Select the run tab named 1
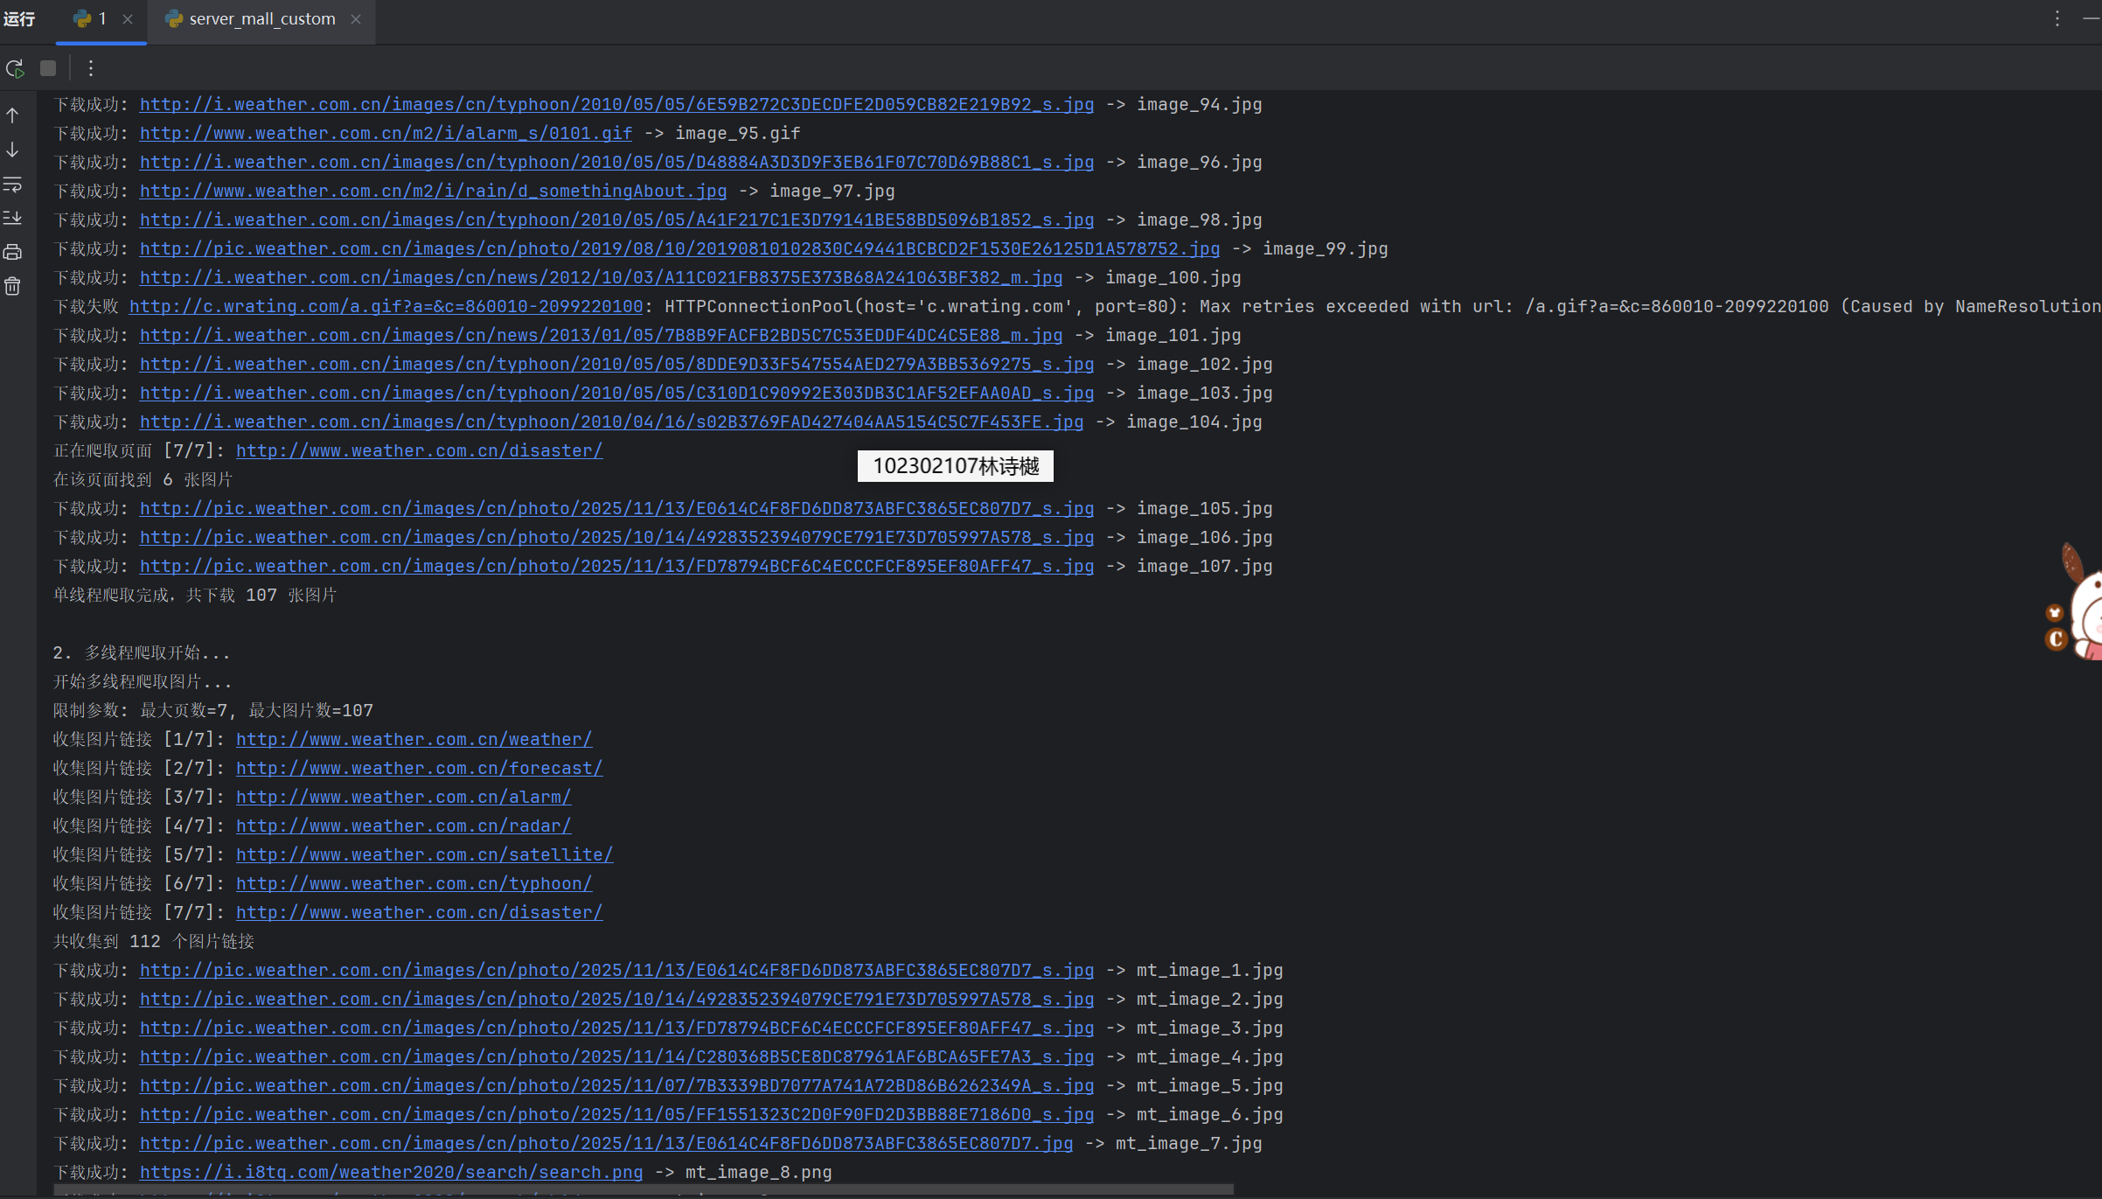Image resolution: width=2102 pixels, height=1199 pixels. (101, 19)
